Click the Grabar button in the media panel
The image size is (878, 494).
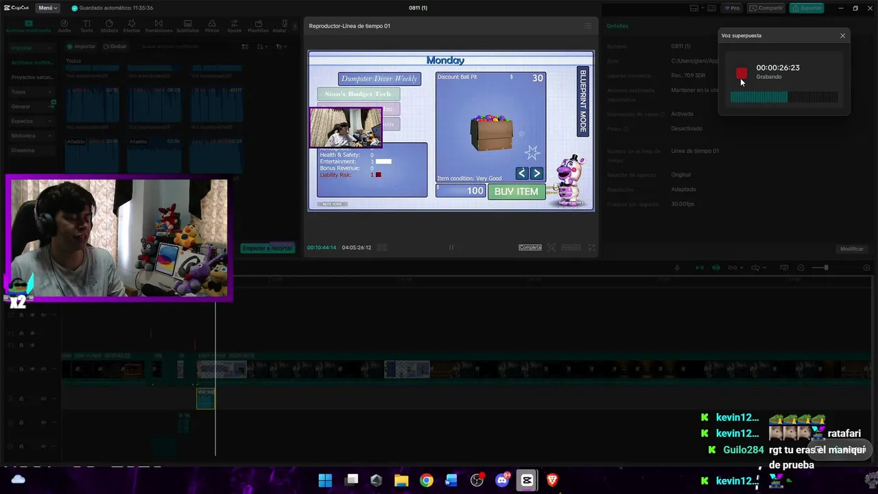click(115, 47)
